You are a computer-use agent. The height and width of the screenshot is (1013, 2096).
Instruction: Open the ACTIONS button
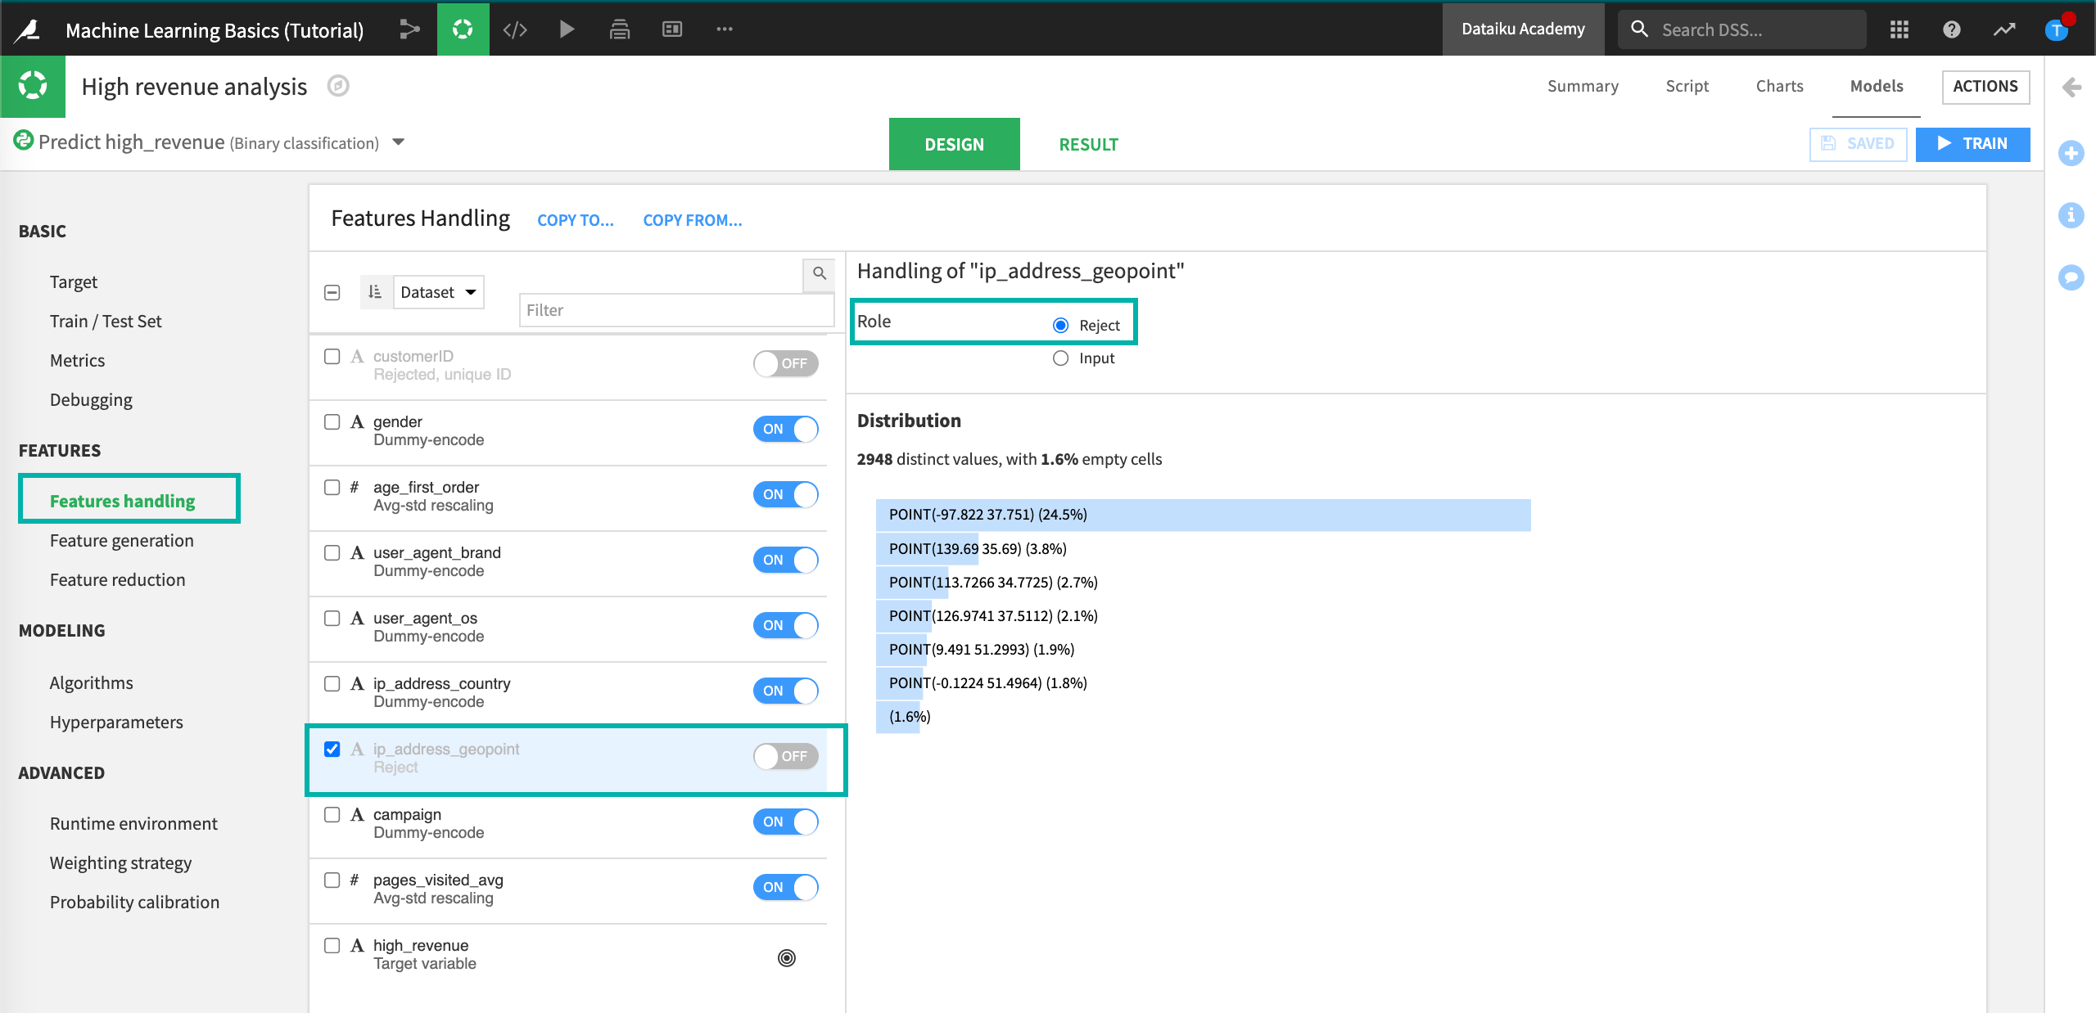(1985, 87)
